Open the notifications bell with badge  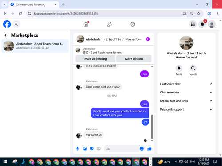click(x=202, y=24)
